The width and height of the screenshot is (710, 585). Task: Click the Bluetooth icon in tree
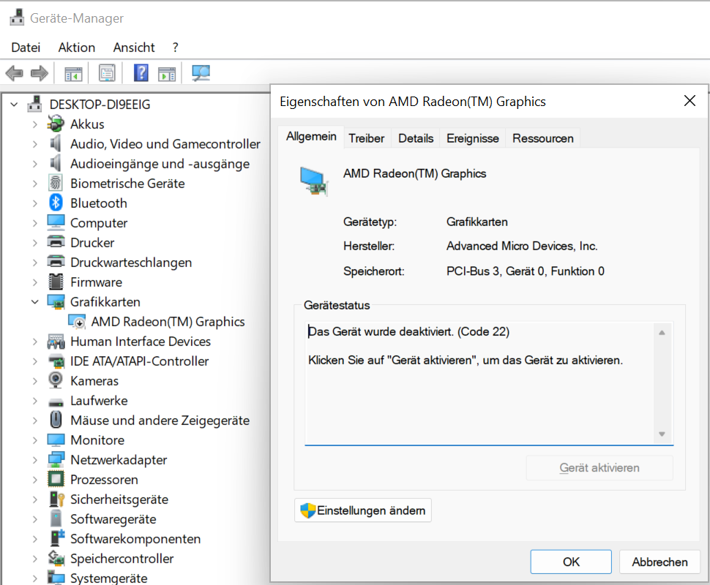click(56, 203)
